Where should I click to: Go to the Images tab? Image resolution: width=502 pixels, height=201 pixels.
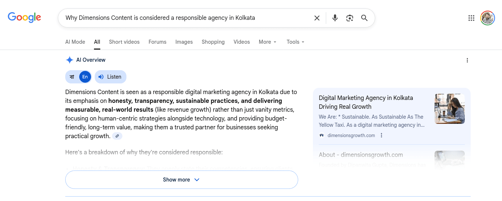184,42
